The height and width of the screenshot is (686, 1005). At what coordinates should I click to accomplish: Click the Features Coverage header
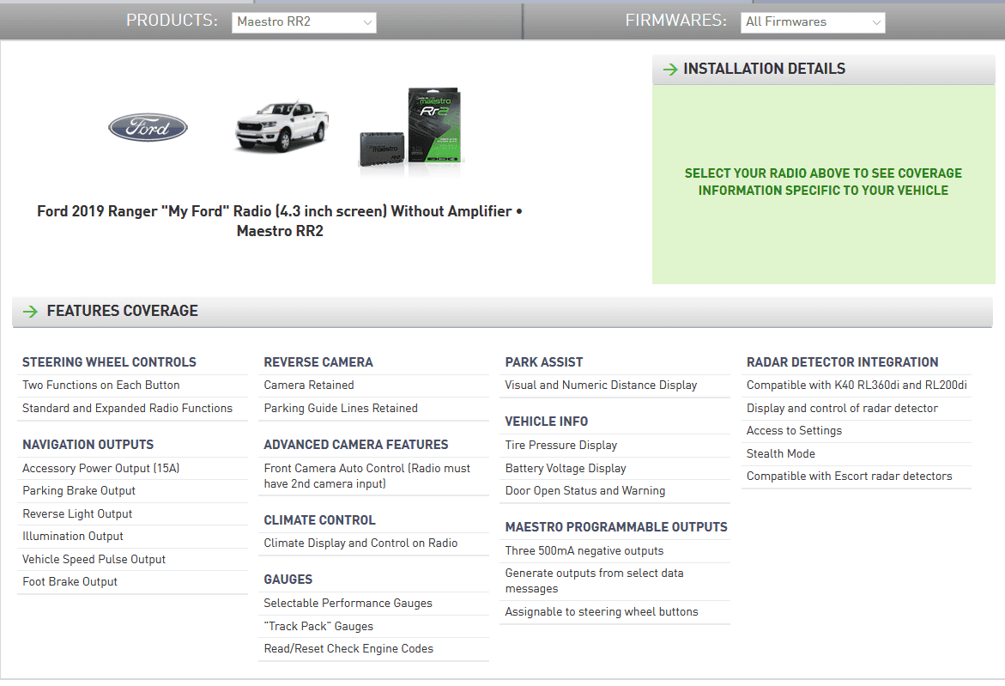tap(503, 312)
